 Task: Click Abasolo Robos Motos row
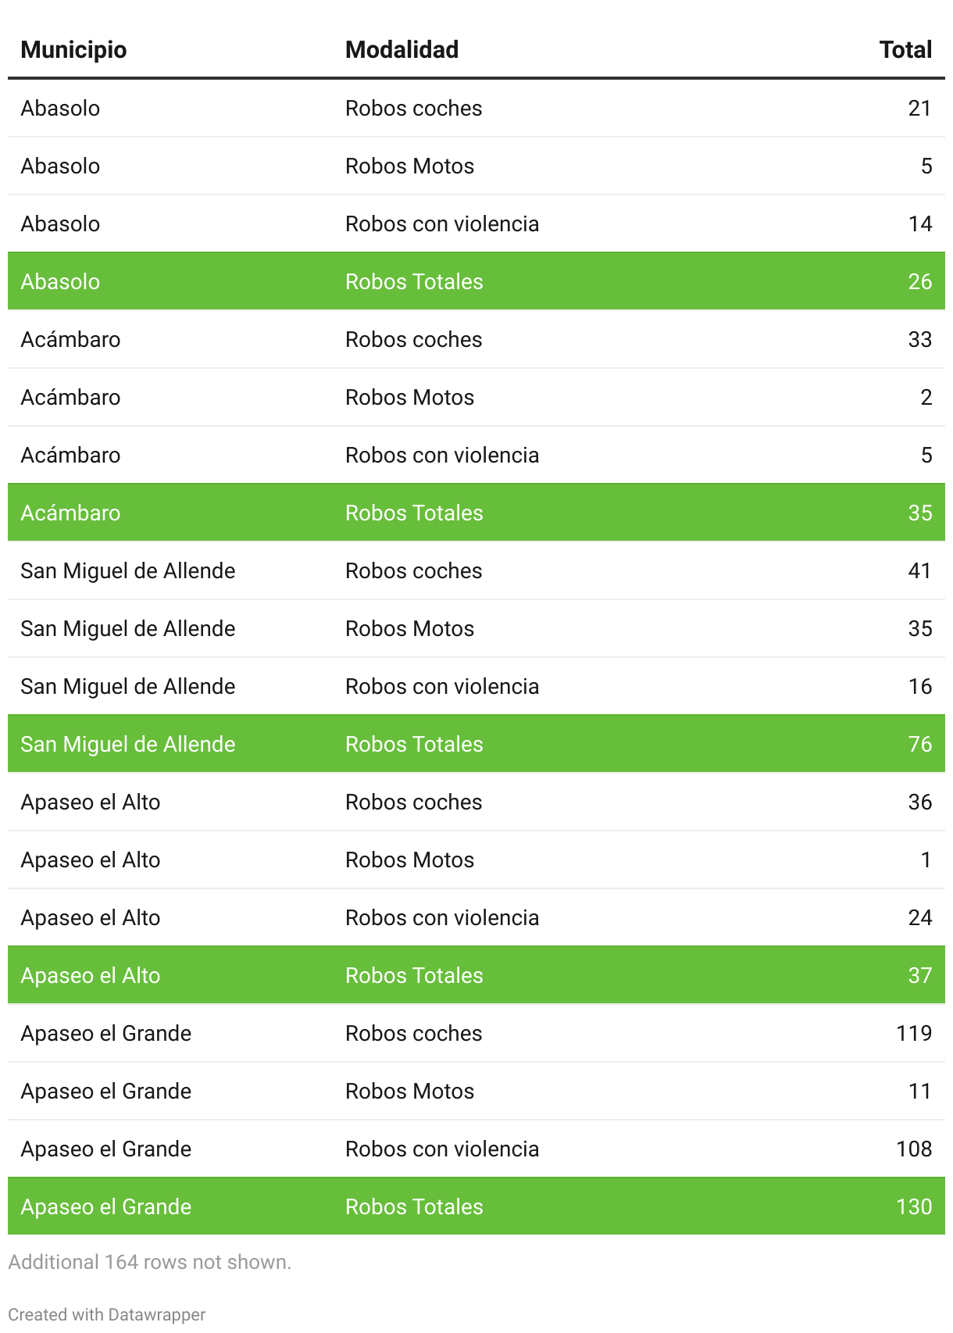(x=476, y=166)
